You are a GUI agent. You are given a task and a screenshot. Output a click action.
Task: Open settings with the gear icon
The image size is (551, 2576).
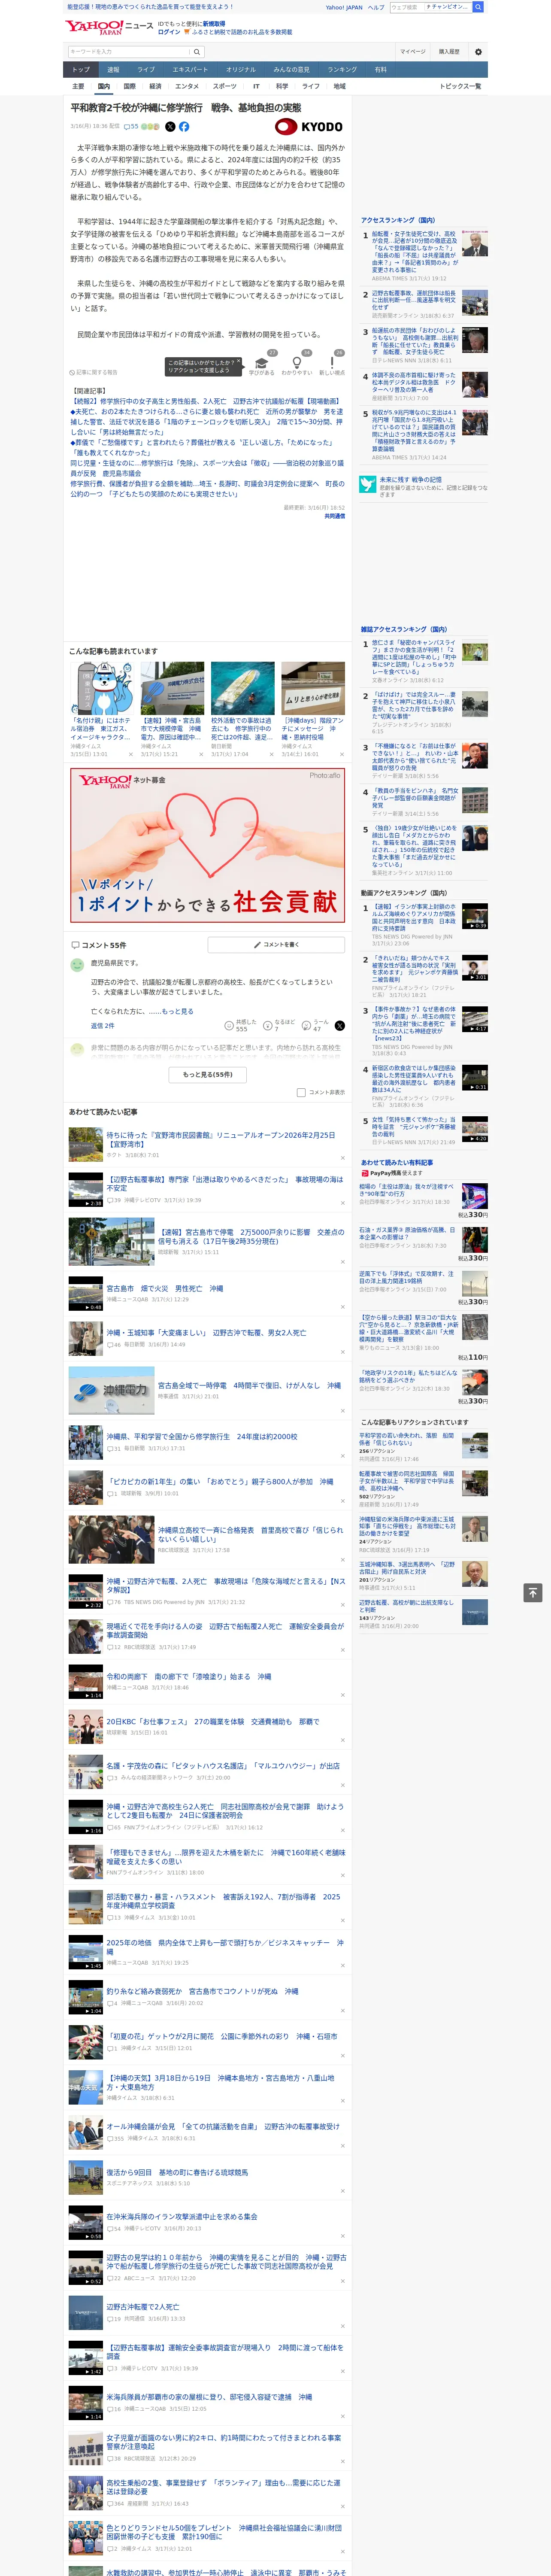pos(478,52)
